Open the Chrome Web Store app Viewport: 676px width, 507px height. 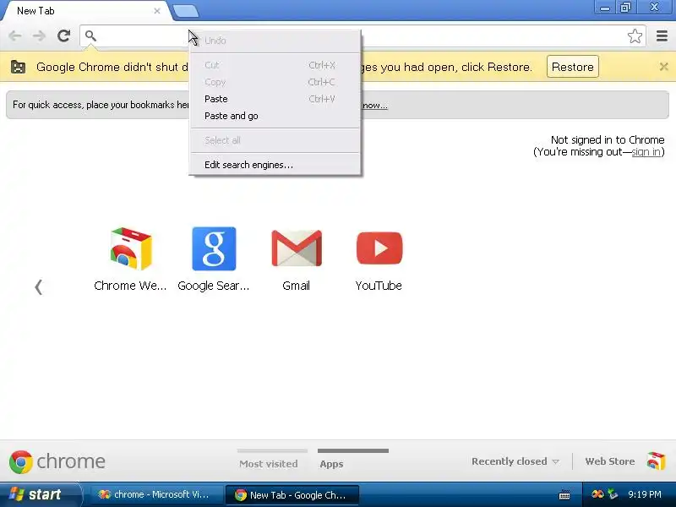point(131,259)
